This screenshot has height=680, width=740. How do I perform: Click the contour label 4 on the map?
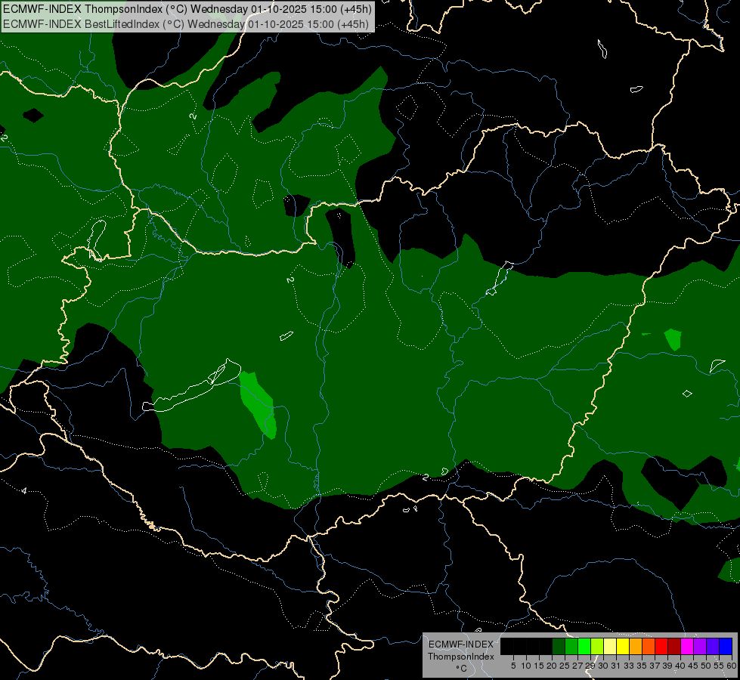coord(24,491)
